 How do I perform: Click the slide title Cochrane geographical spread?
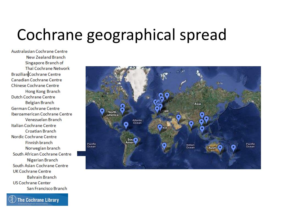[122, 35]
